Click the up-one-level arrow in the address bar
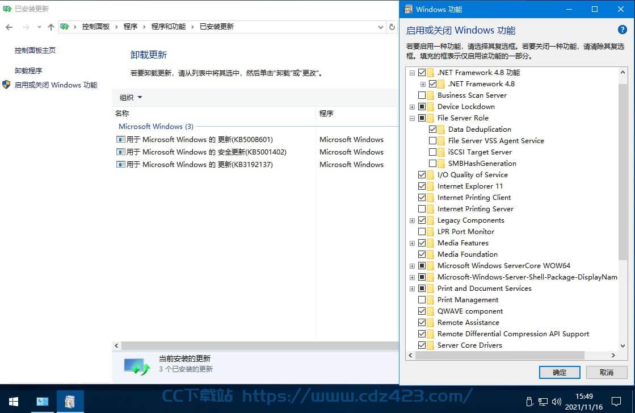Viewport: 635px width, 413px height. point(51,27)
